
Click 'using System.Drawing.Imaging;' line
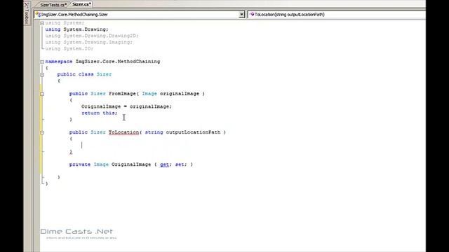[89, 42]
